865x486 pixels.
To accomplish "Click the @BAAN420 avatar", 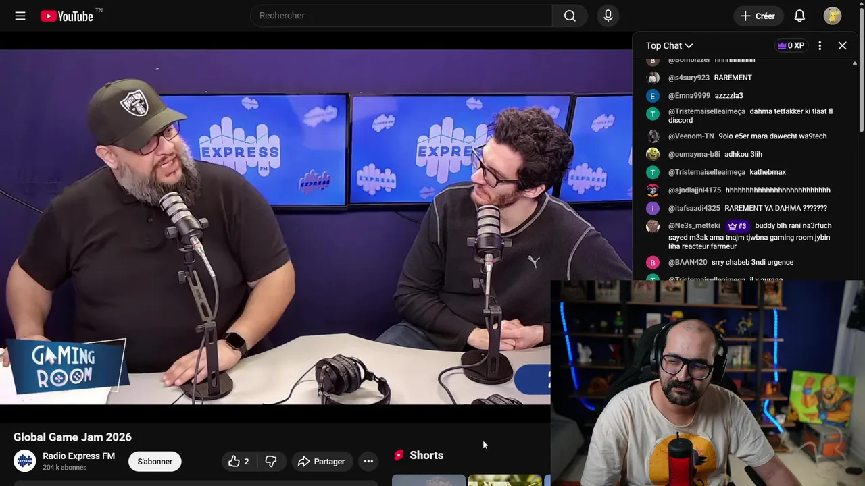I will coord(653,263).
